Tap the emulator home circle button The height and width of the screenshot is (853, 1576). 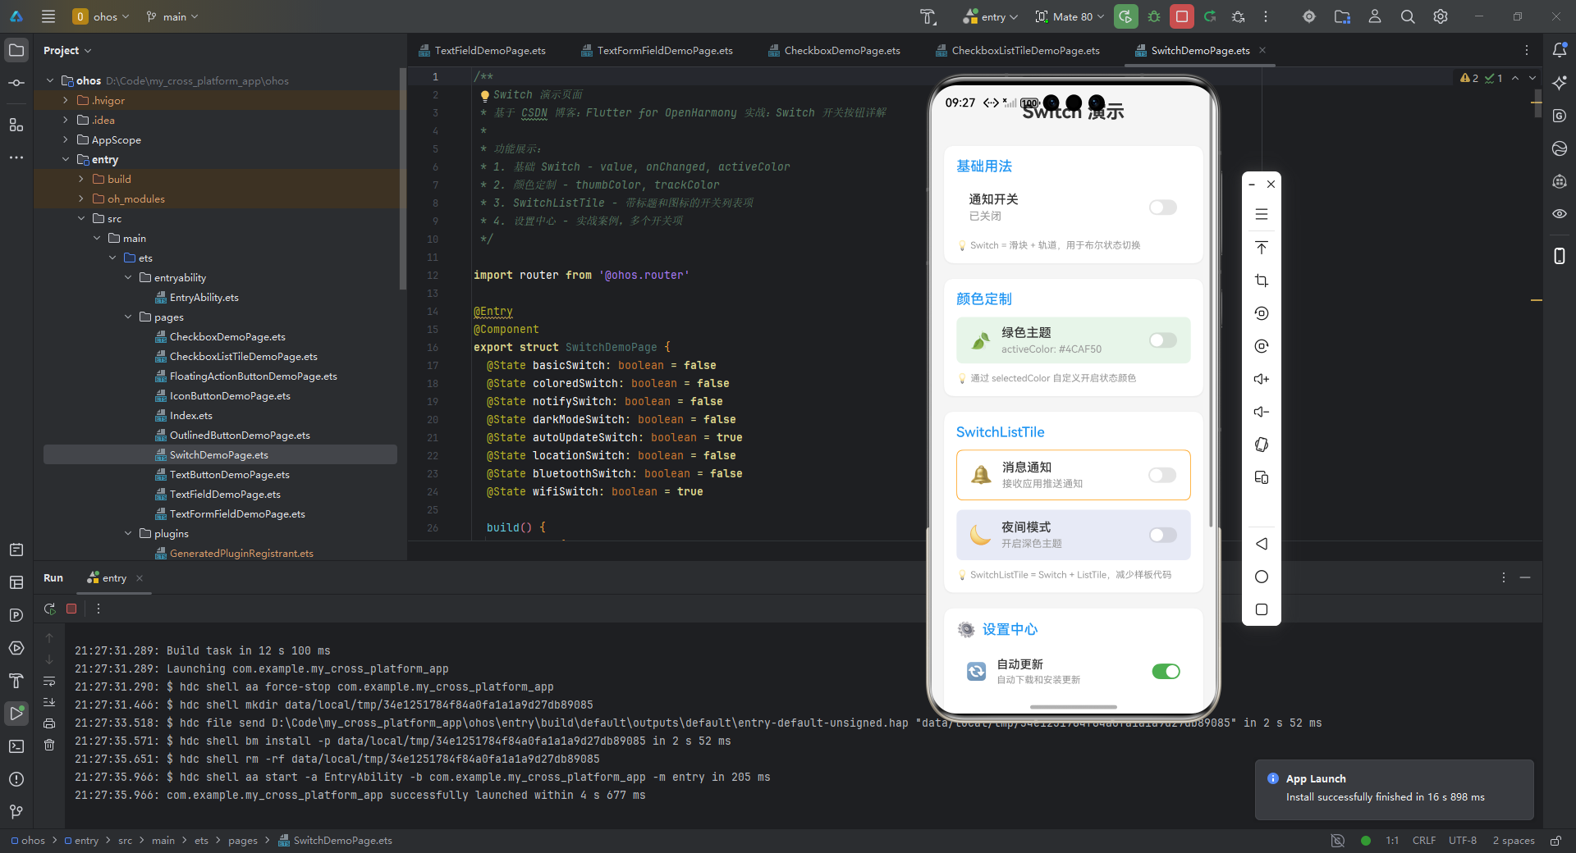[x=1262, y=577]
